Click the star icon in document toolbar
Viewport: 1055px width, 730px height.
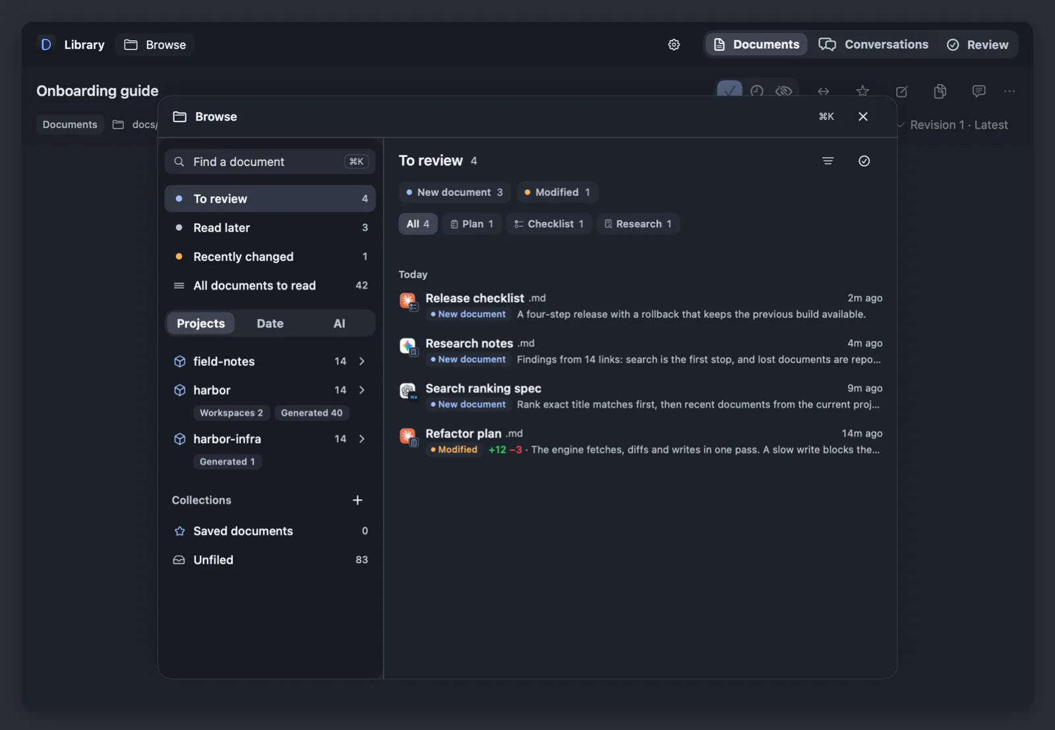(x=862, y=91)
